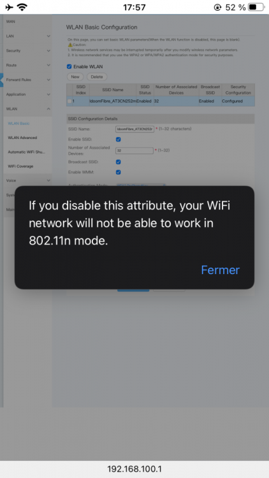Viewport: 269px width, 478px height.
Task: Select the SSID index 1 row checkbox
Action: (69, 101)
